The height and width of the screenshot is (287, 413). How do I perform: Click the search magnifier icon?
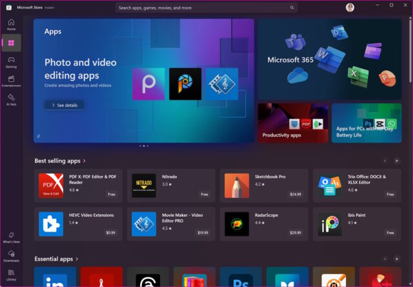(x=292, y=8)
